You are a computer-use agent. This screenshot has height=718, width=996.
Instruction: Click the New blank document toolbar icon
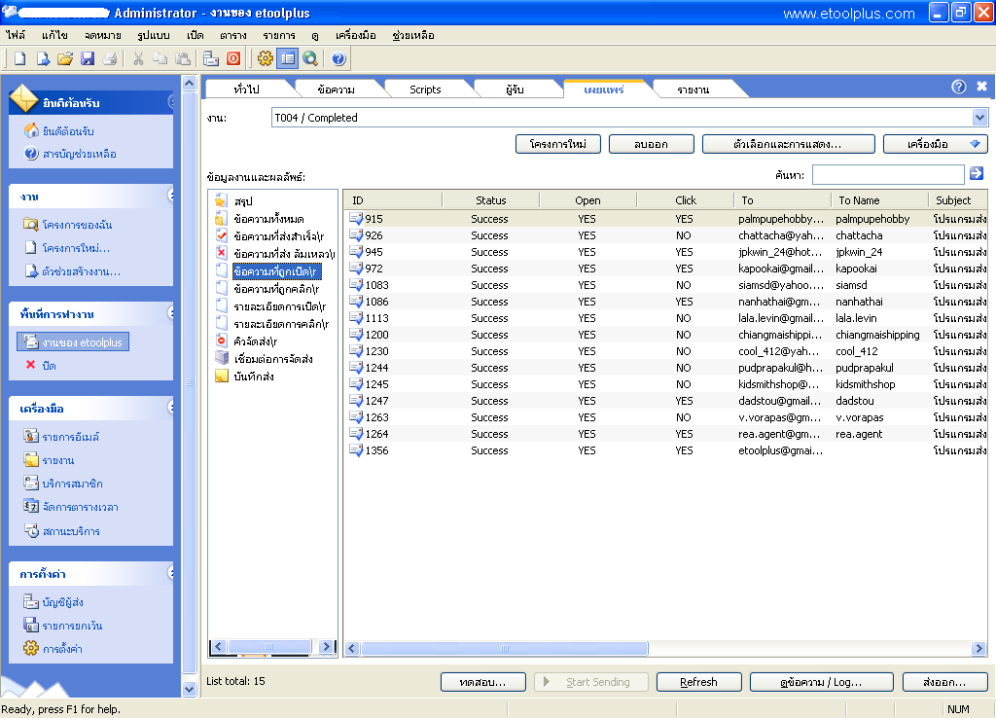tap(19, 58)
